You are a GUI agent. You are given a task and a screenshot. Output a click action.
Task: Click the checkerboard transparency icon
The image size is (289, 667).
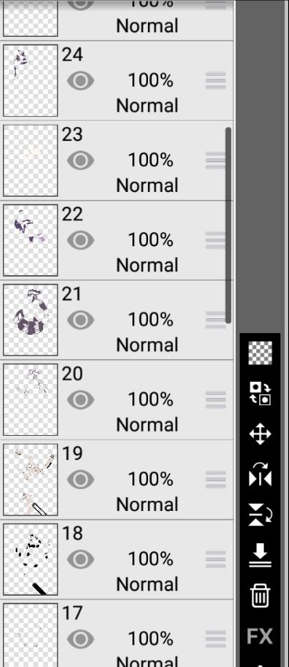[260, 353]
